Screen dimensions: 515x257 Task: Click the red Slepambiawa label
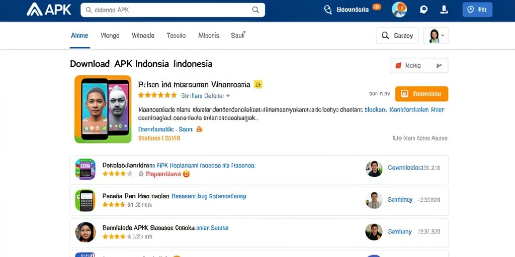pos(163,174)
